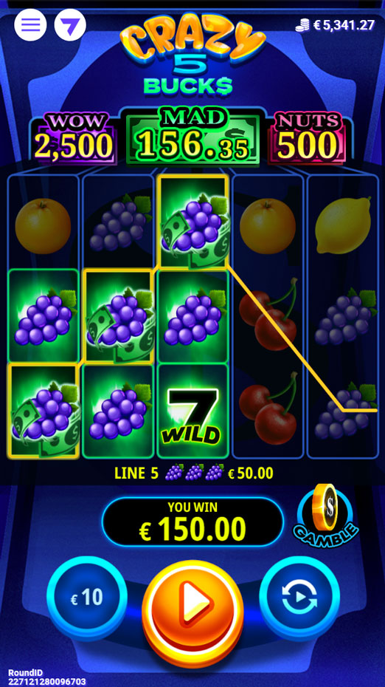This screenshot has height=687, width=385.
Task: Click the lemon symbol on the fifth reel
Action: point(343,225)
